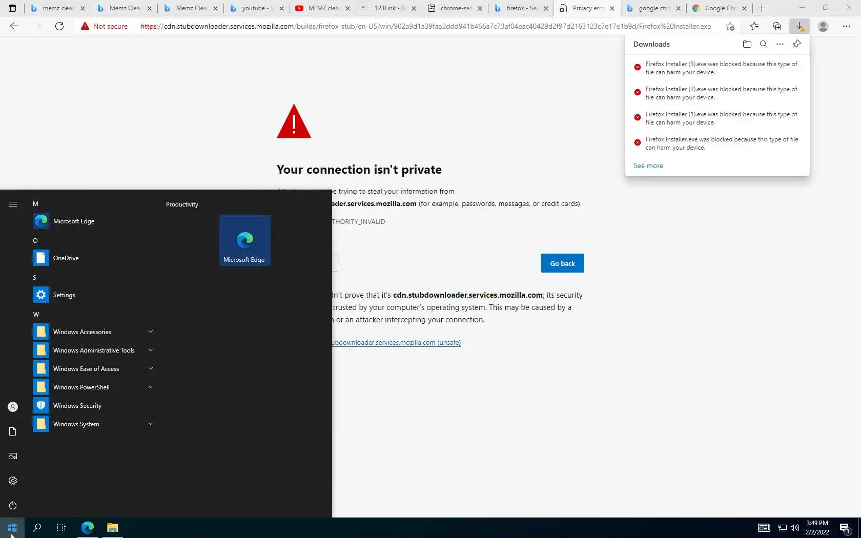861x538 pixels.
Task: Click the Windows Start button
Action: 12,528
